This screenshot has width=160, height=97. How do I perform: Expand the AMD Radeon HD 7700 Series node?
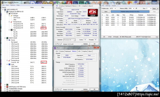pos(5,87)
